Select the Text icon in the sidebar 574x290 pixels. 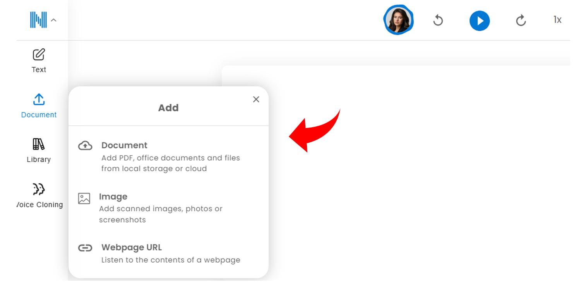pos(38,60)
